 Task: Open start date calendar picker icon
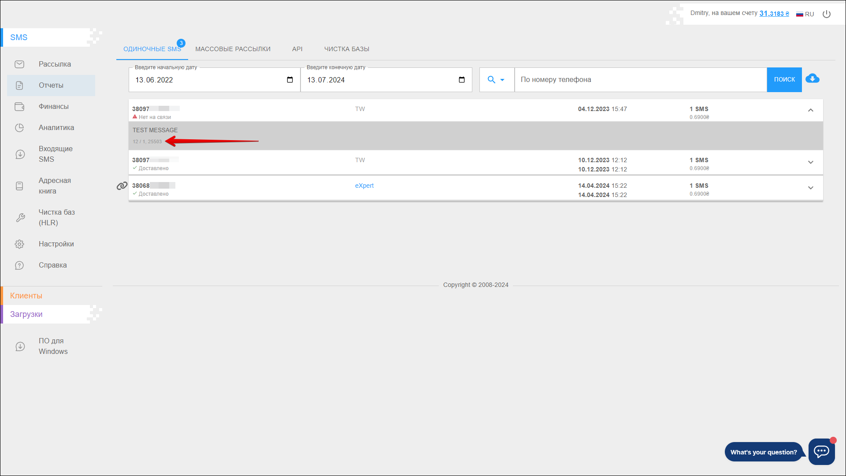coord(290,80)
